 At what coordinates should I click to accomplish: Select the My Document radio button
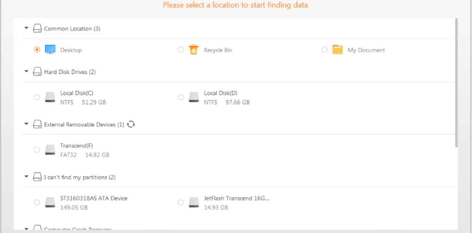tap(324, 50)
